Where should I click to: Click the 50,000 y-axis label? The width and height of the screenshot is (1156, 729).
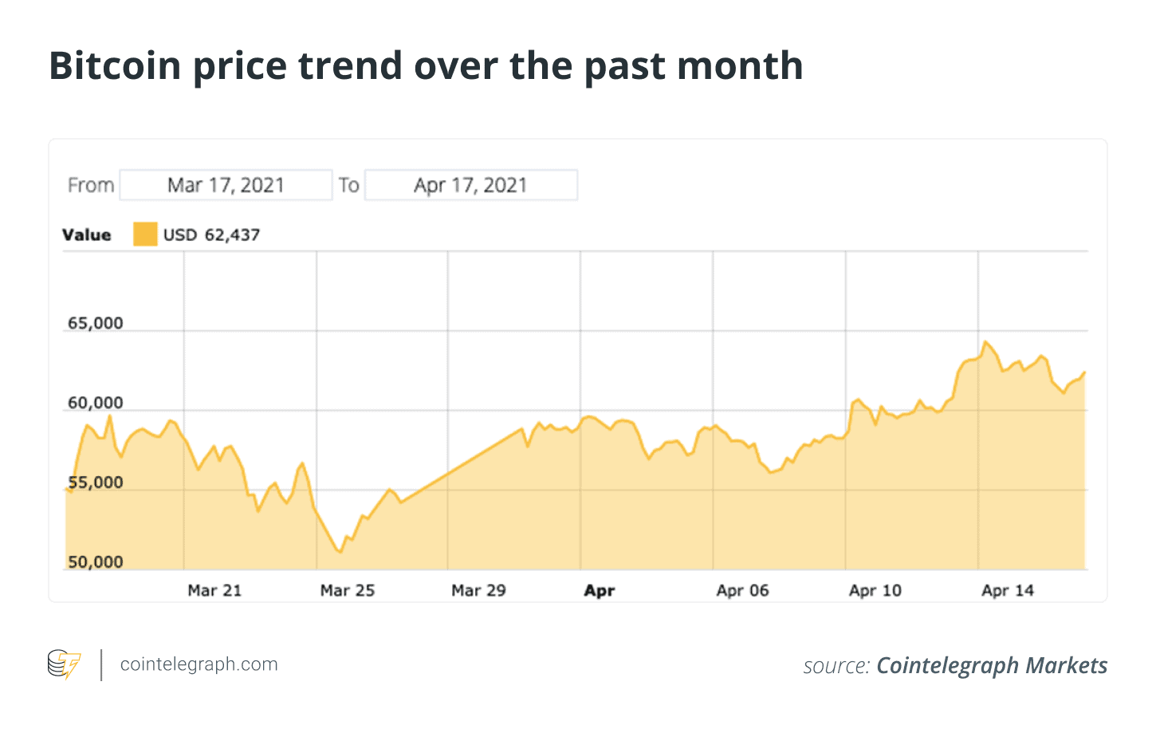pyautogui.click(x=96, y=562)
